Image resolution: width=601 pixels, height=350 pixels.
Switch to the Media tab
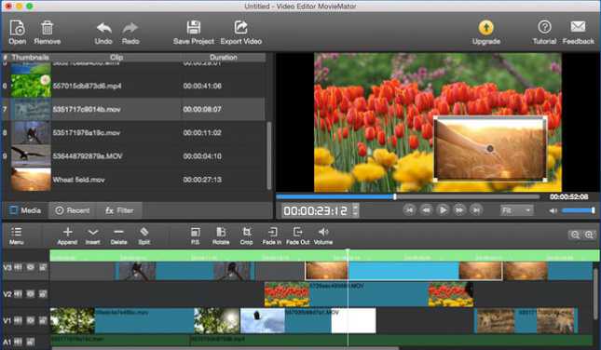click(25, 210)
